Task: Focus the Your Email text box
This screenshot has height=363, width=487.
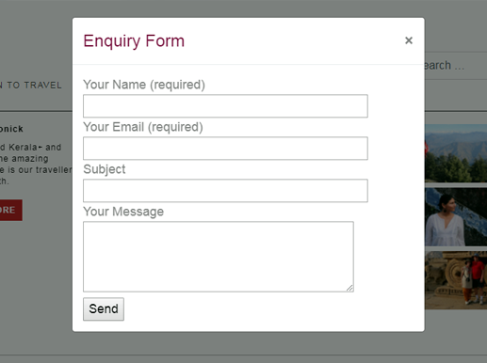Action: click(225, 149)
